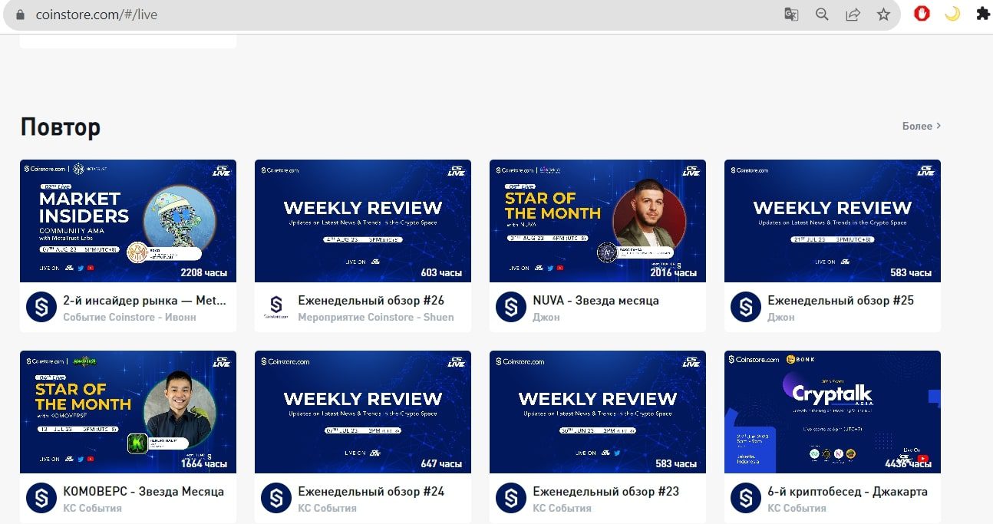Open the red Opera-style extension icon

click(922, 14)
